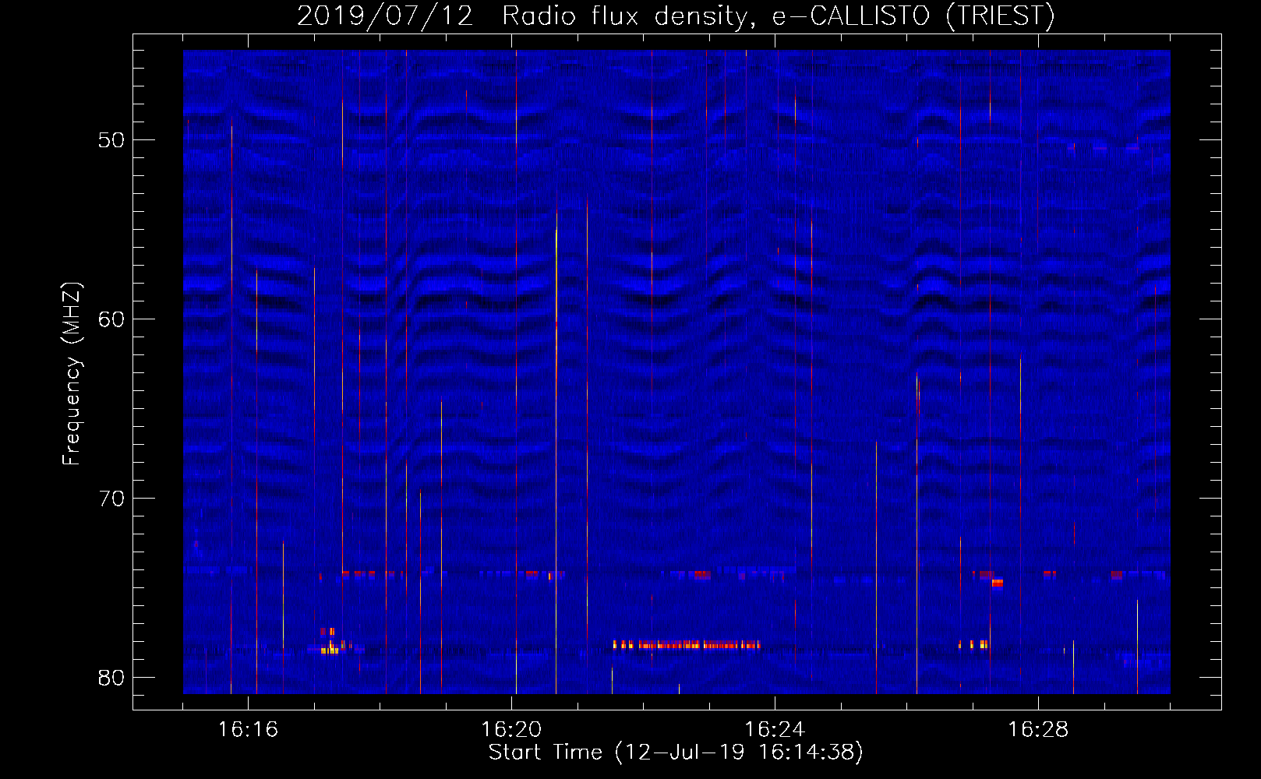
Task: Click the 16:20 time tick label
Action: click(511, 730)
